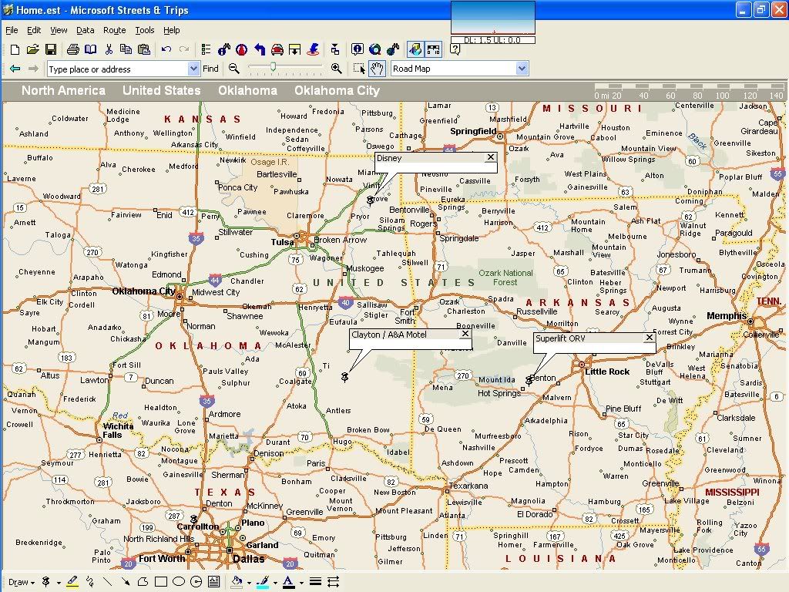The image size is (789, 592).
Task: Expand the place or address dropdown
Action: (x=193, y=69)
